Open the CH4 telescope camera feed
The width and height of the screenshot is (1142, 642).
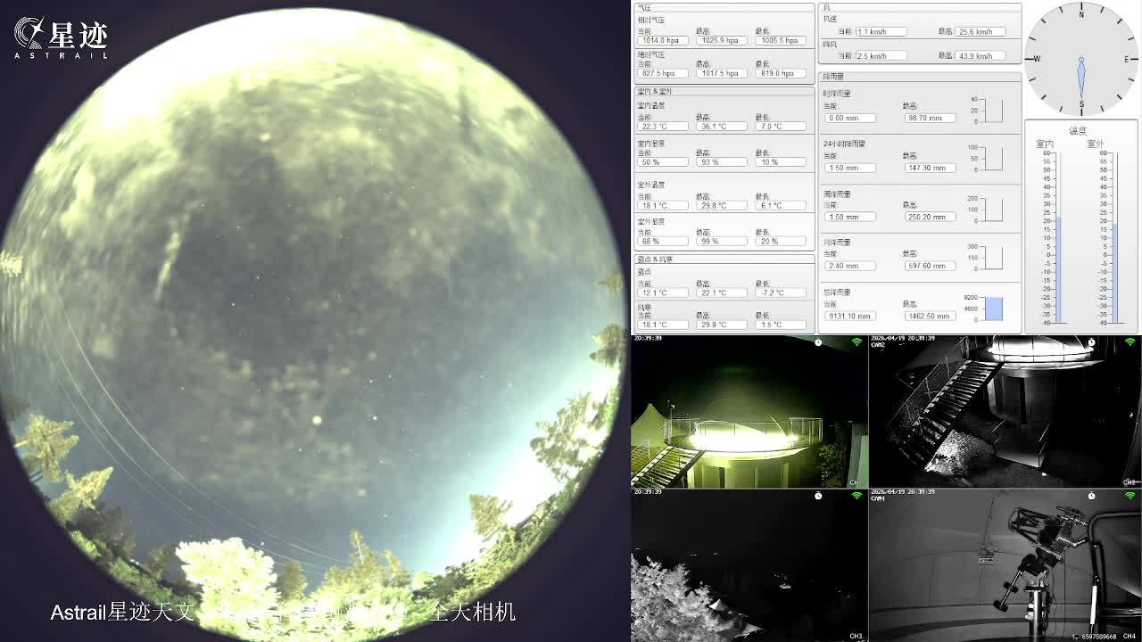1005,565
